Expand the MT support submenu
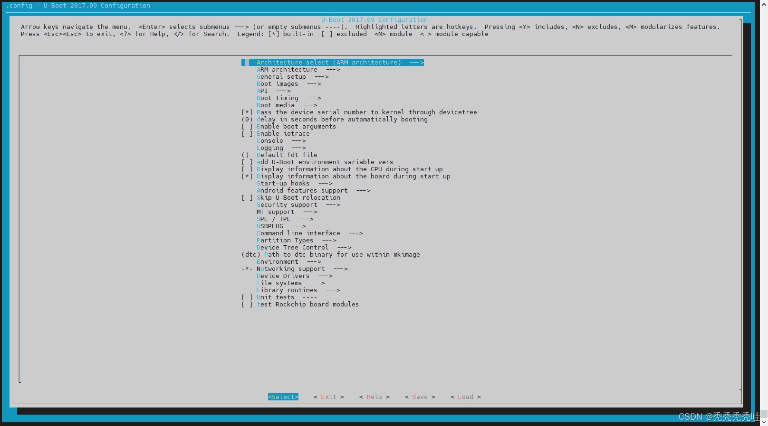 [x=287, y=212]
